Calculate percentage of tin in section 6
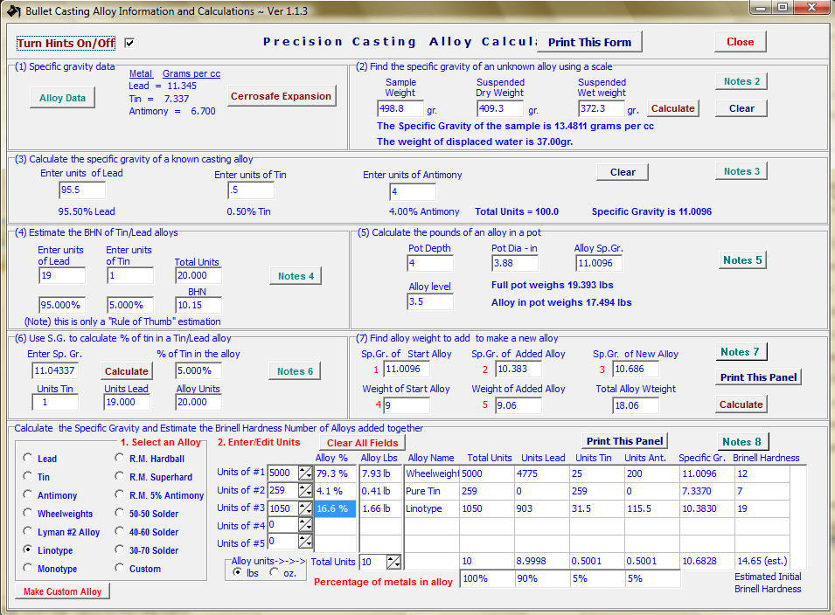This screenshot has width=835, height=615. pos(126,370)
